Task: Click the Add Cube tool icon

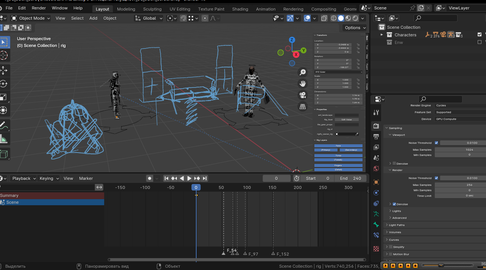Action: (x=3, y=154)
